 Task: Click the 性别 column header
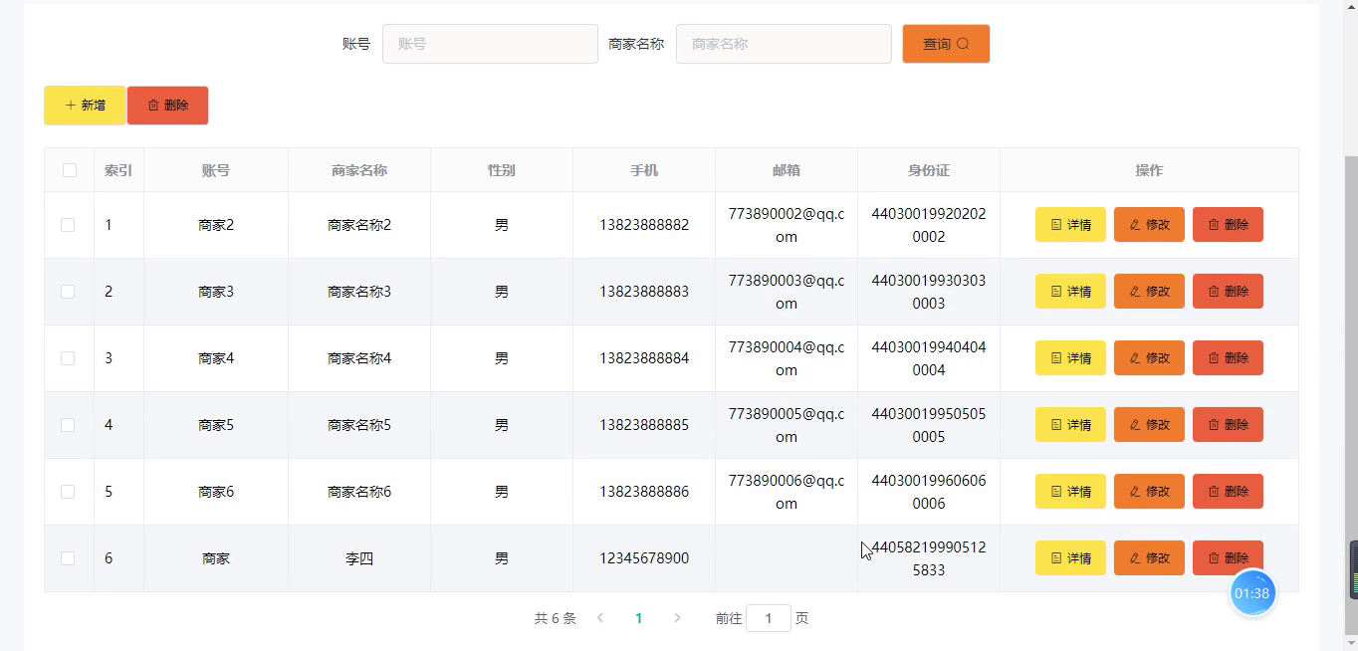(x=502, y=170)
